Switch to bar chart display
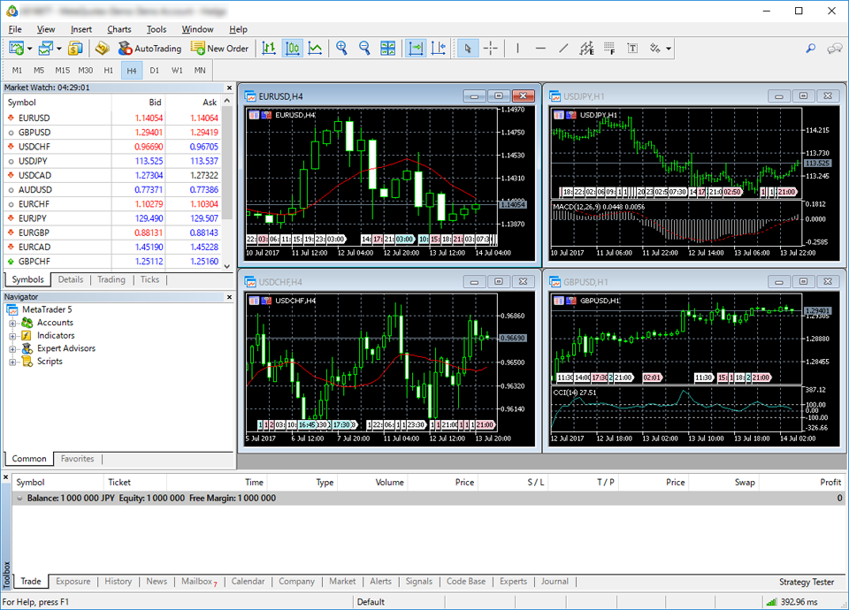The height and width of the screenshot is (610, 849). 269,48
